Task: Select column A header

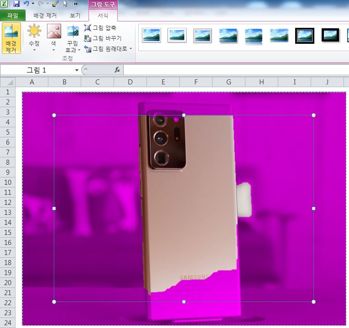Action: [32, 82]
